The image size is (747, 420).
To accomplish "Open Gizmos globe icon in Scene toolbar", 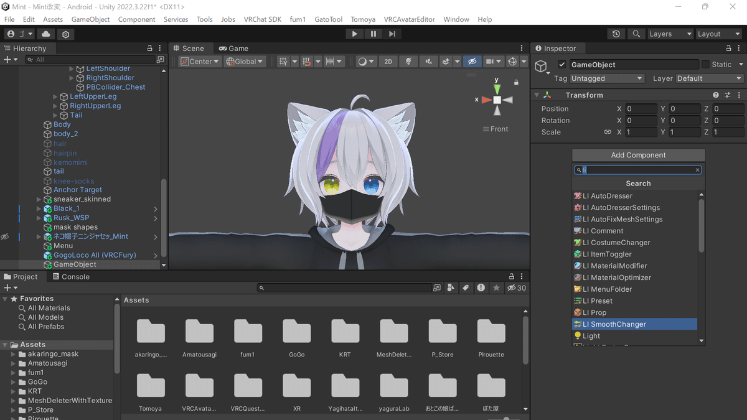I will tap(512, 62).
